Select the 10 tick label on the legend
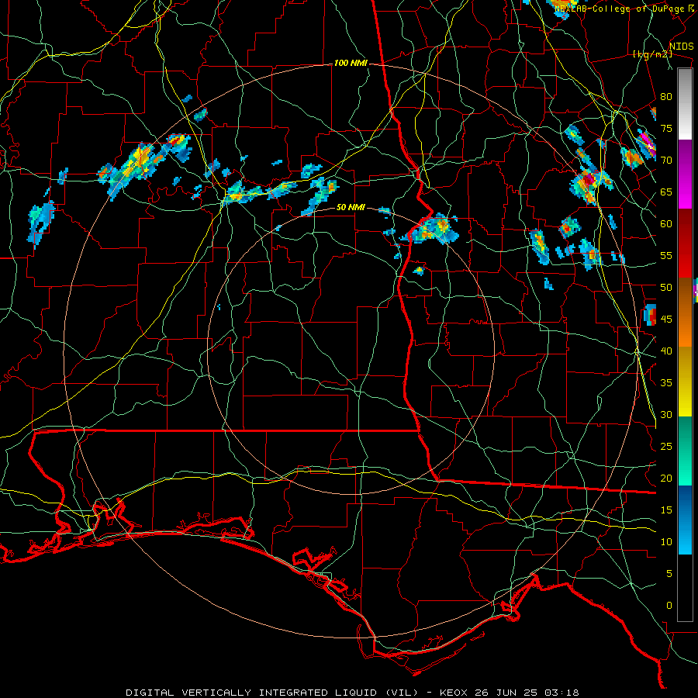The width and height of the screenshot is (698, 698). (666, 542)
